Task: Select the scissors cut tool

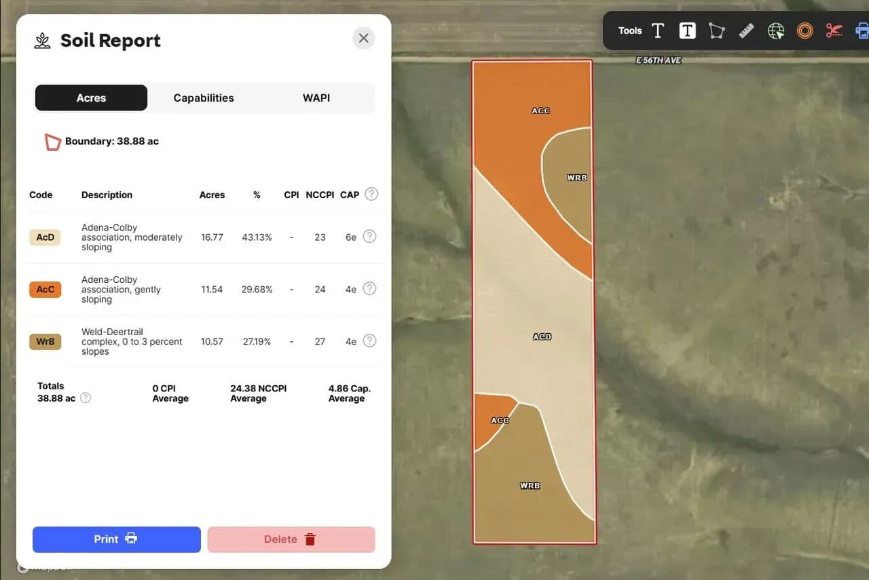Action: point(834,31)
